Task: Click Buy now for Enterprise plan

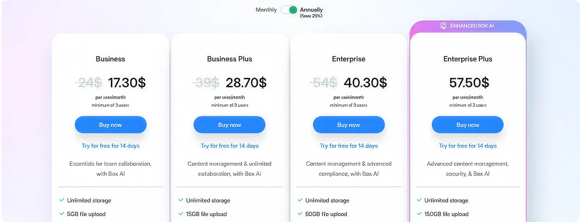Action: pyautogui.click(x=349, y=125)
